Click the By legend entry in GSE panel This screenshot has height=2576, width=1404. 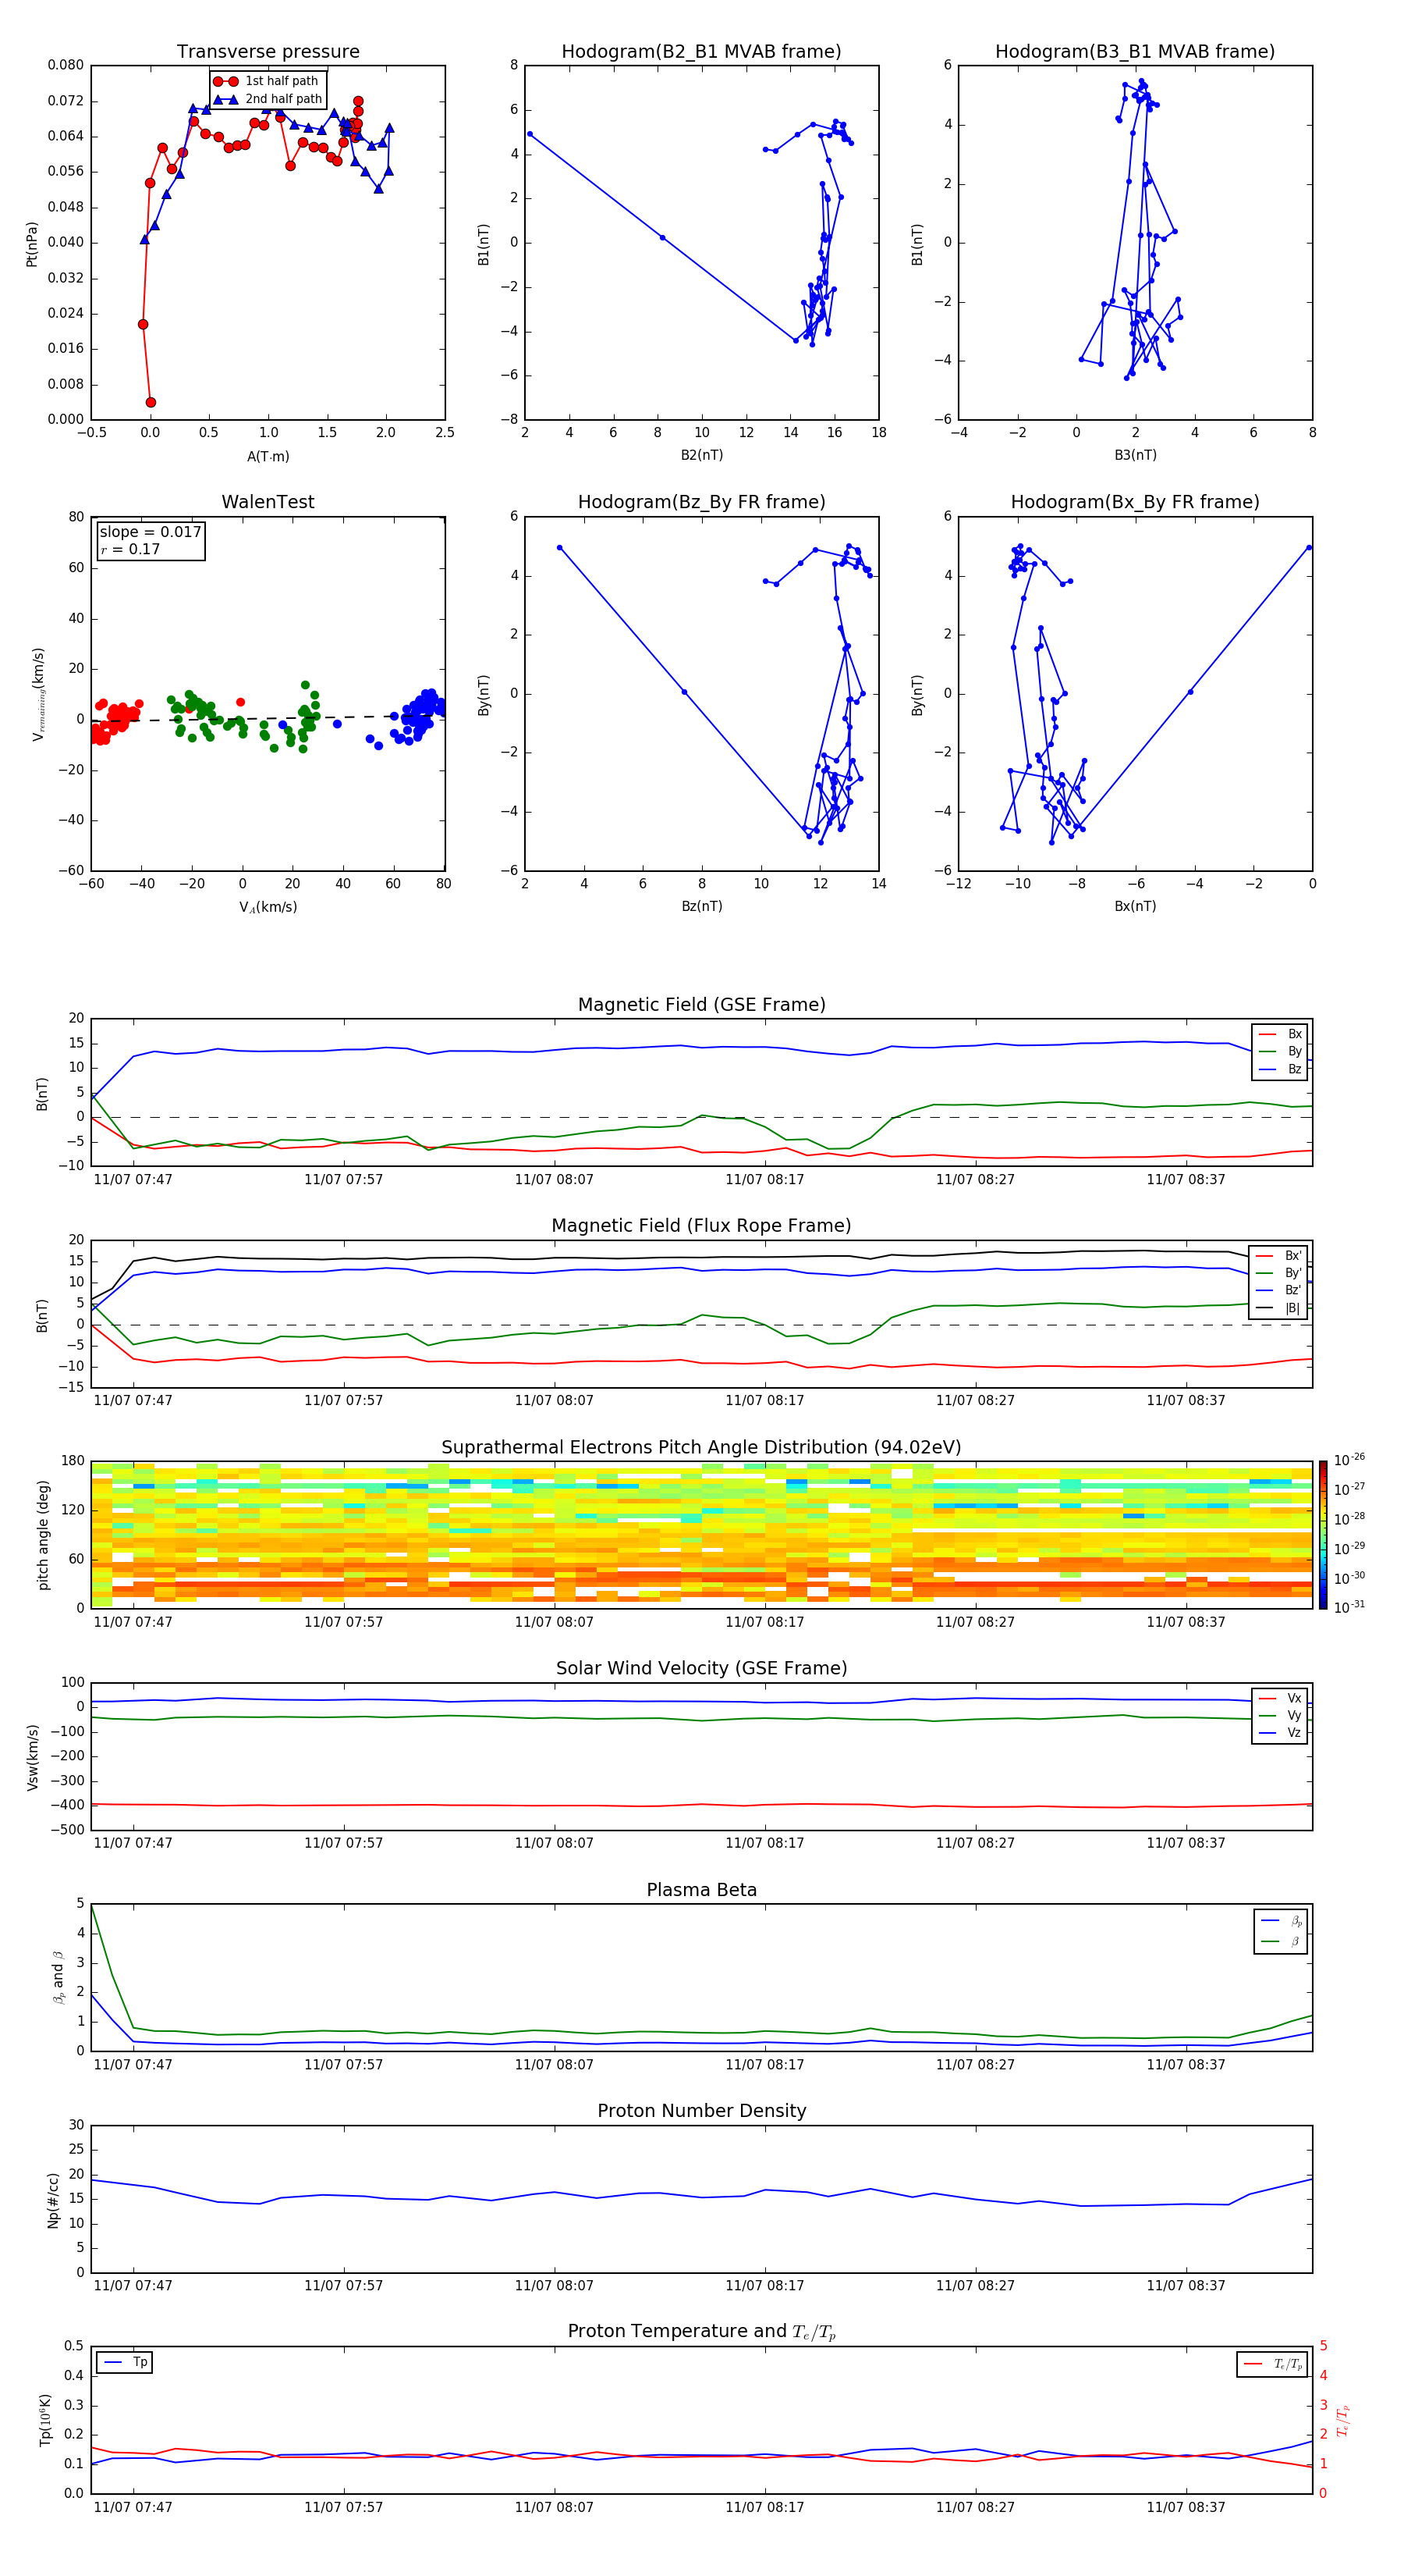1280,1051
